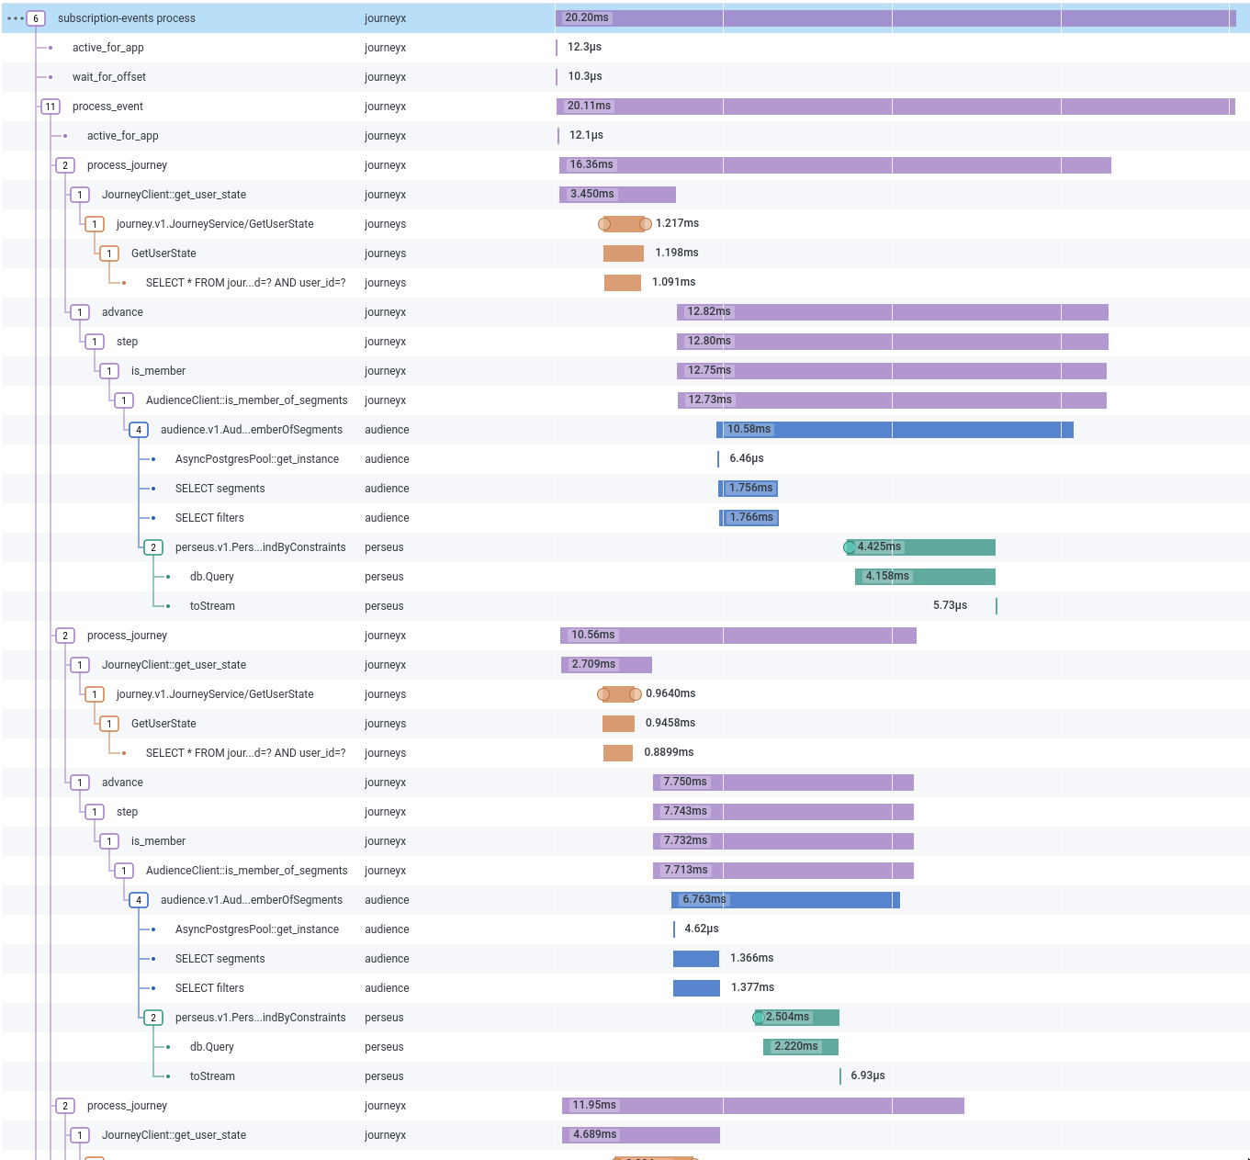This screenshot has width=1250, height=1160.
Task: Select the db.Query row lasting 4.158ms
Action: pos(625,577)
